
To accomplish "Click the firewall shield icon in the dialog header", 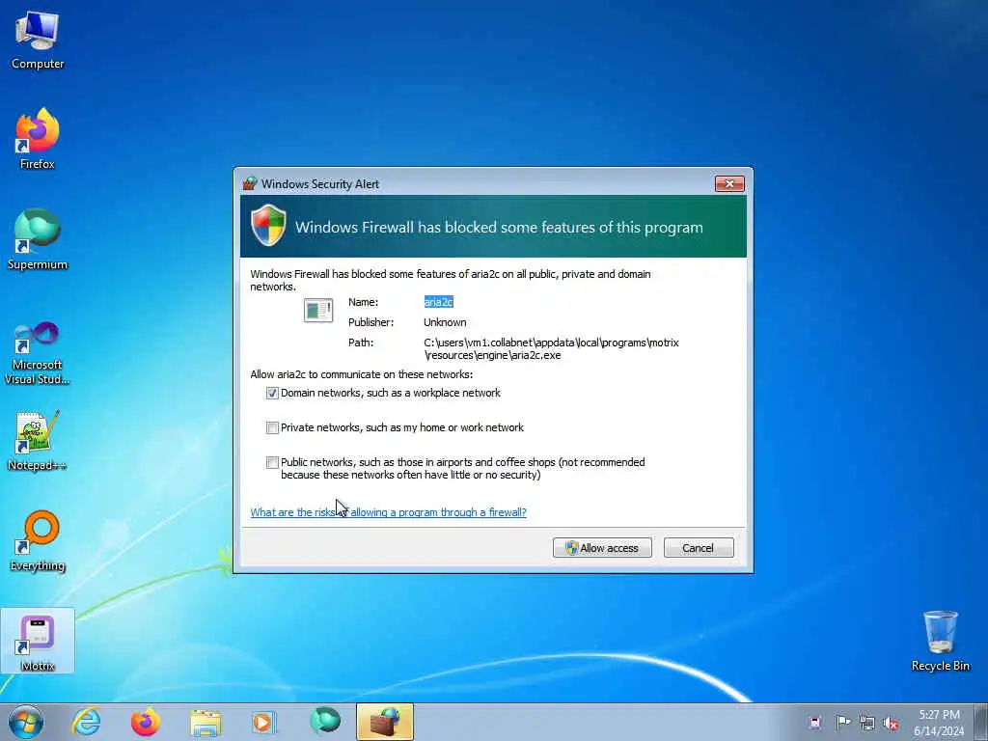I will 268,225.
